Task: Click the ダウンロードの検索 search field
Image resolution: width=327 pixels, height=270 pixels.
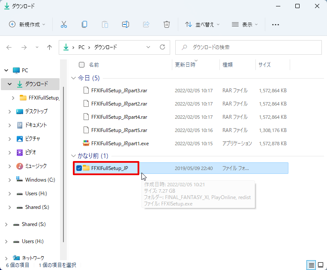Action: [249, 47]
